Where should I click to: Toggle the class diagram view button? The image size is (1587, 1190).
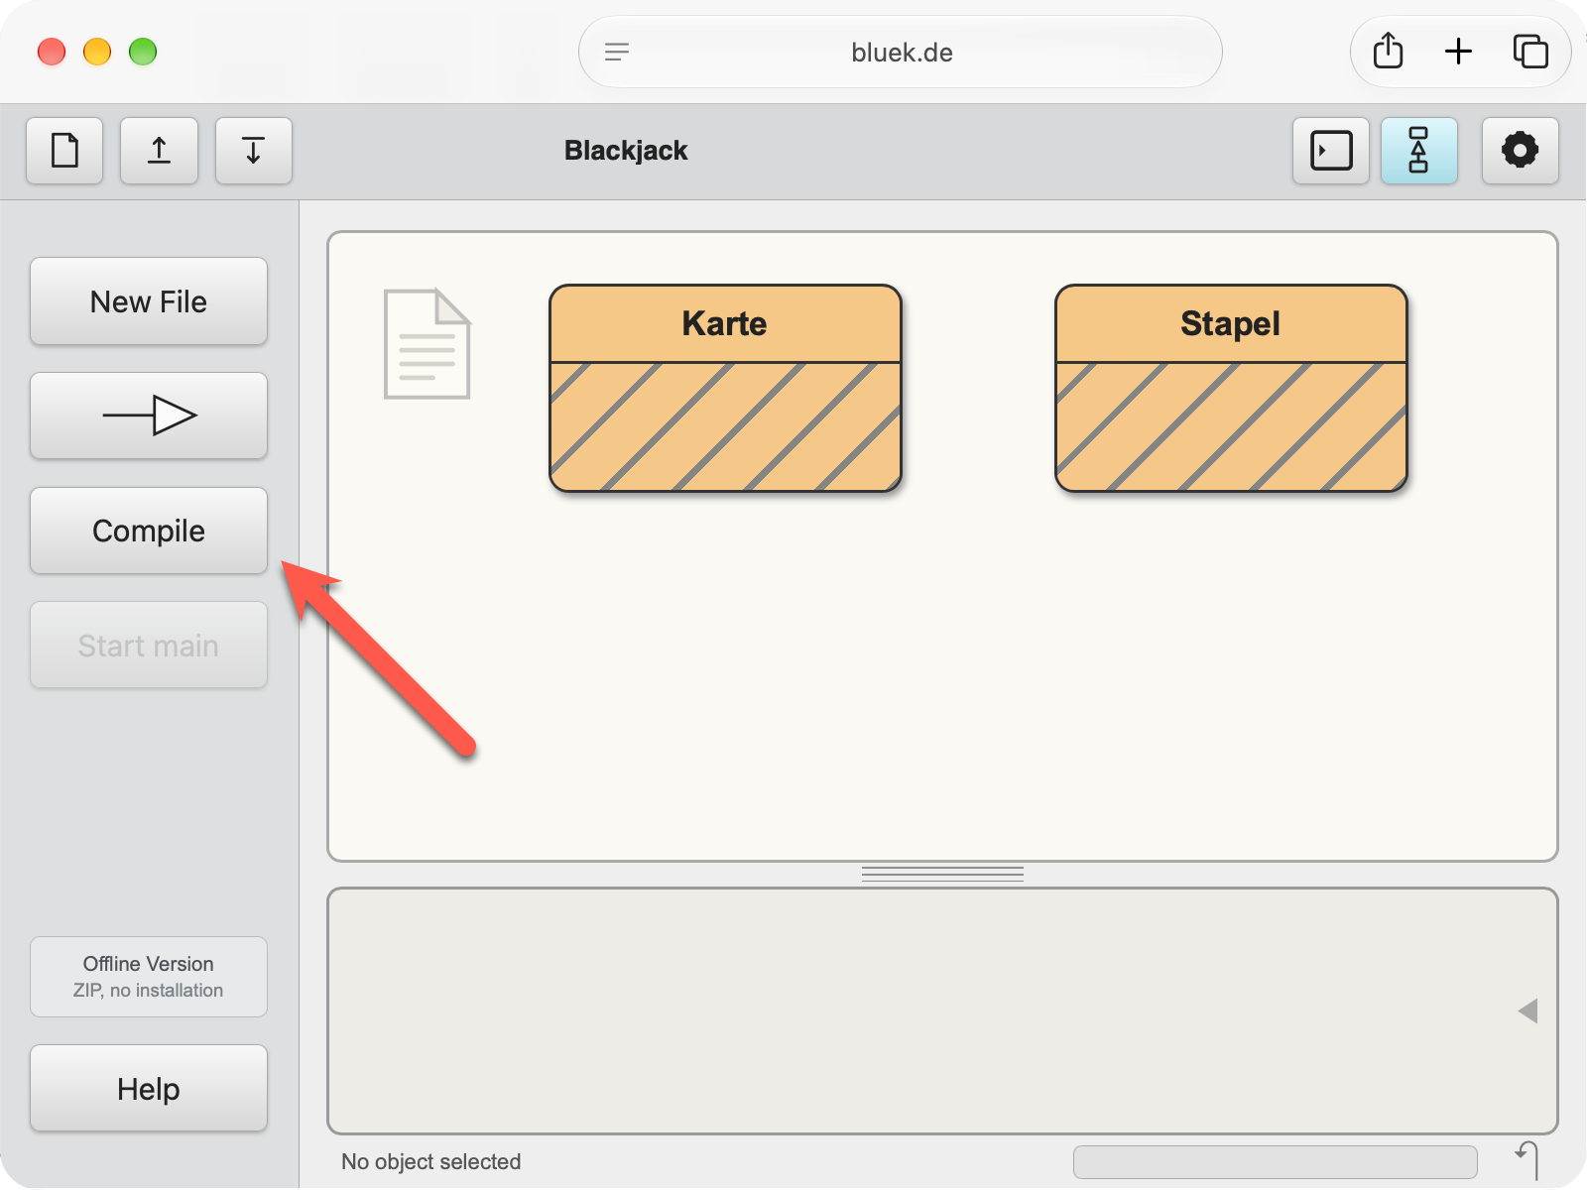tap(1419, 151)
